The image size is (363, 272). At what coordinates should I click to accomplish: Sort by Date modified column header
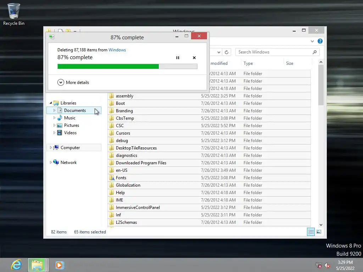[x=219, y=63]
